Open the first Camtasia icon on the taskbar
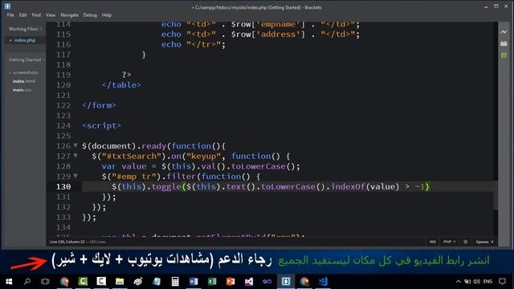514x289 pixels. (83, 282)
